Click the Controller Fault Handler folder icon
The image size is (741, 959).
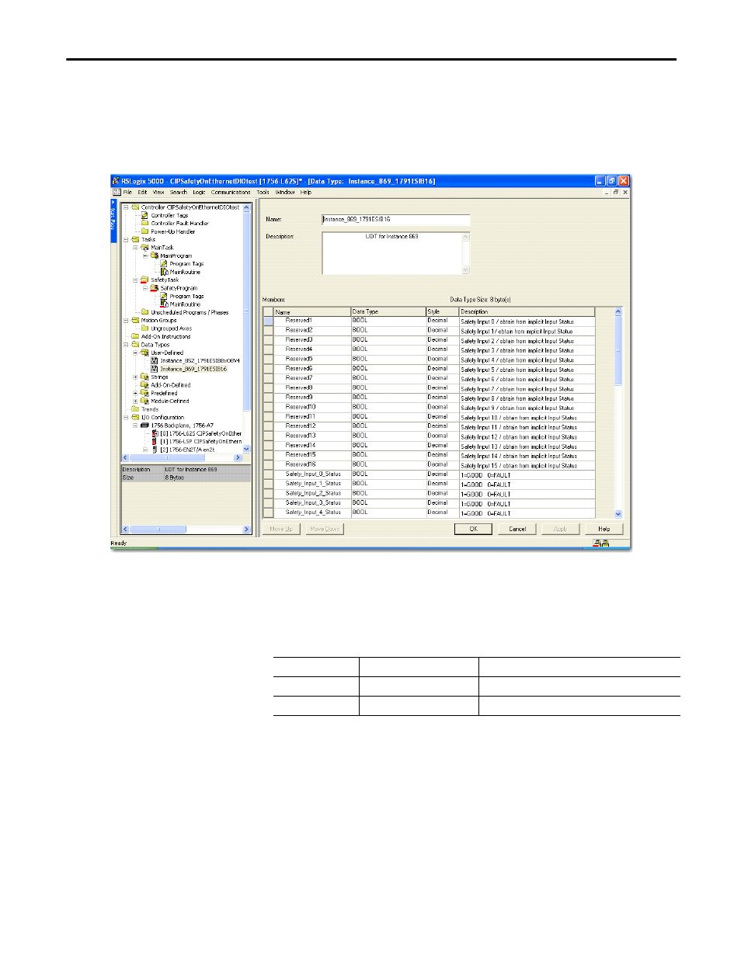(144, 223)
